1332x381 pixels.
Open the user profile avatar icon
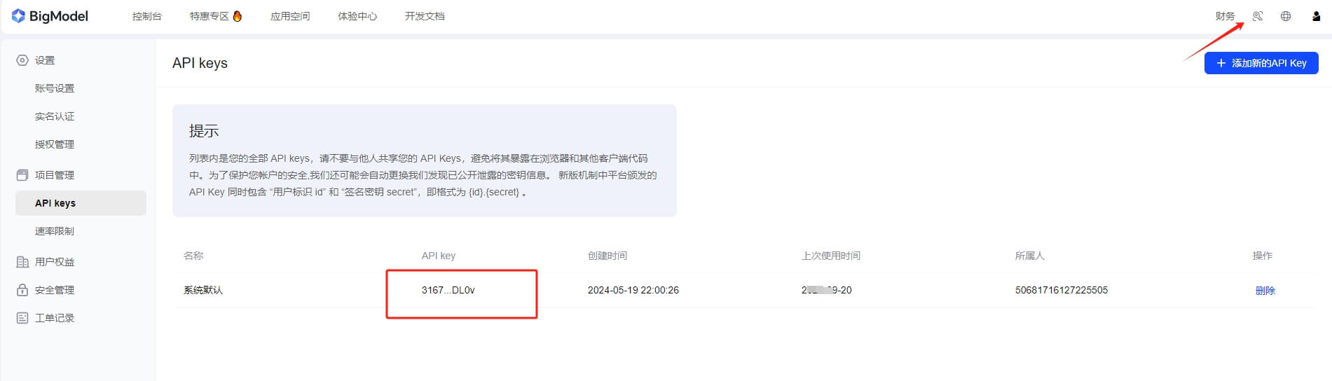(x=1316, y=16)
